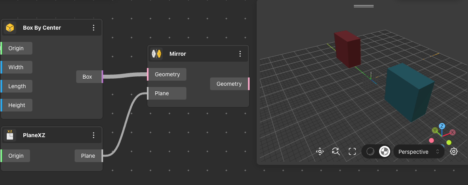Open viewport settings gear

[x=454, y=151]
